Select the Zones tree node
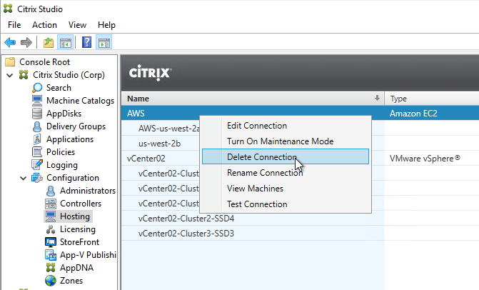This screenshot has width=479, height=290. point(71,281)
